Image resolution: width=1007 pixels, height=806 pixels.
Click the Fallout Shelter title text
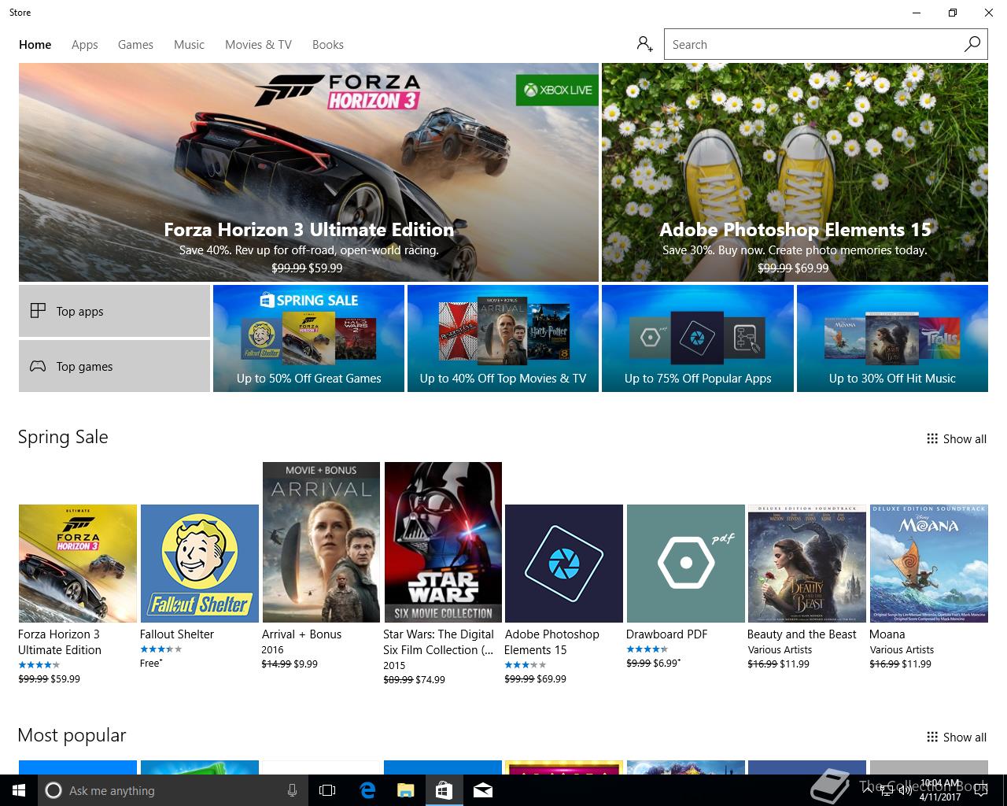(x=177, y=634)
